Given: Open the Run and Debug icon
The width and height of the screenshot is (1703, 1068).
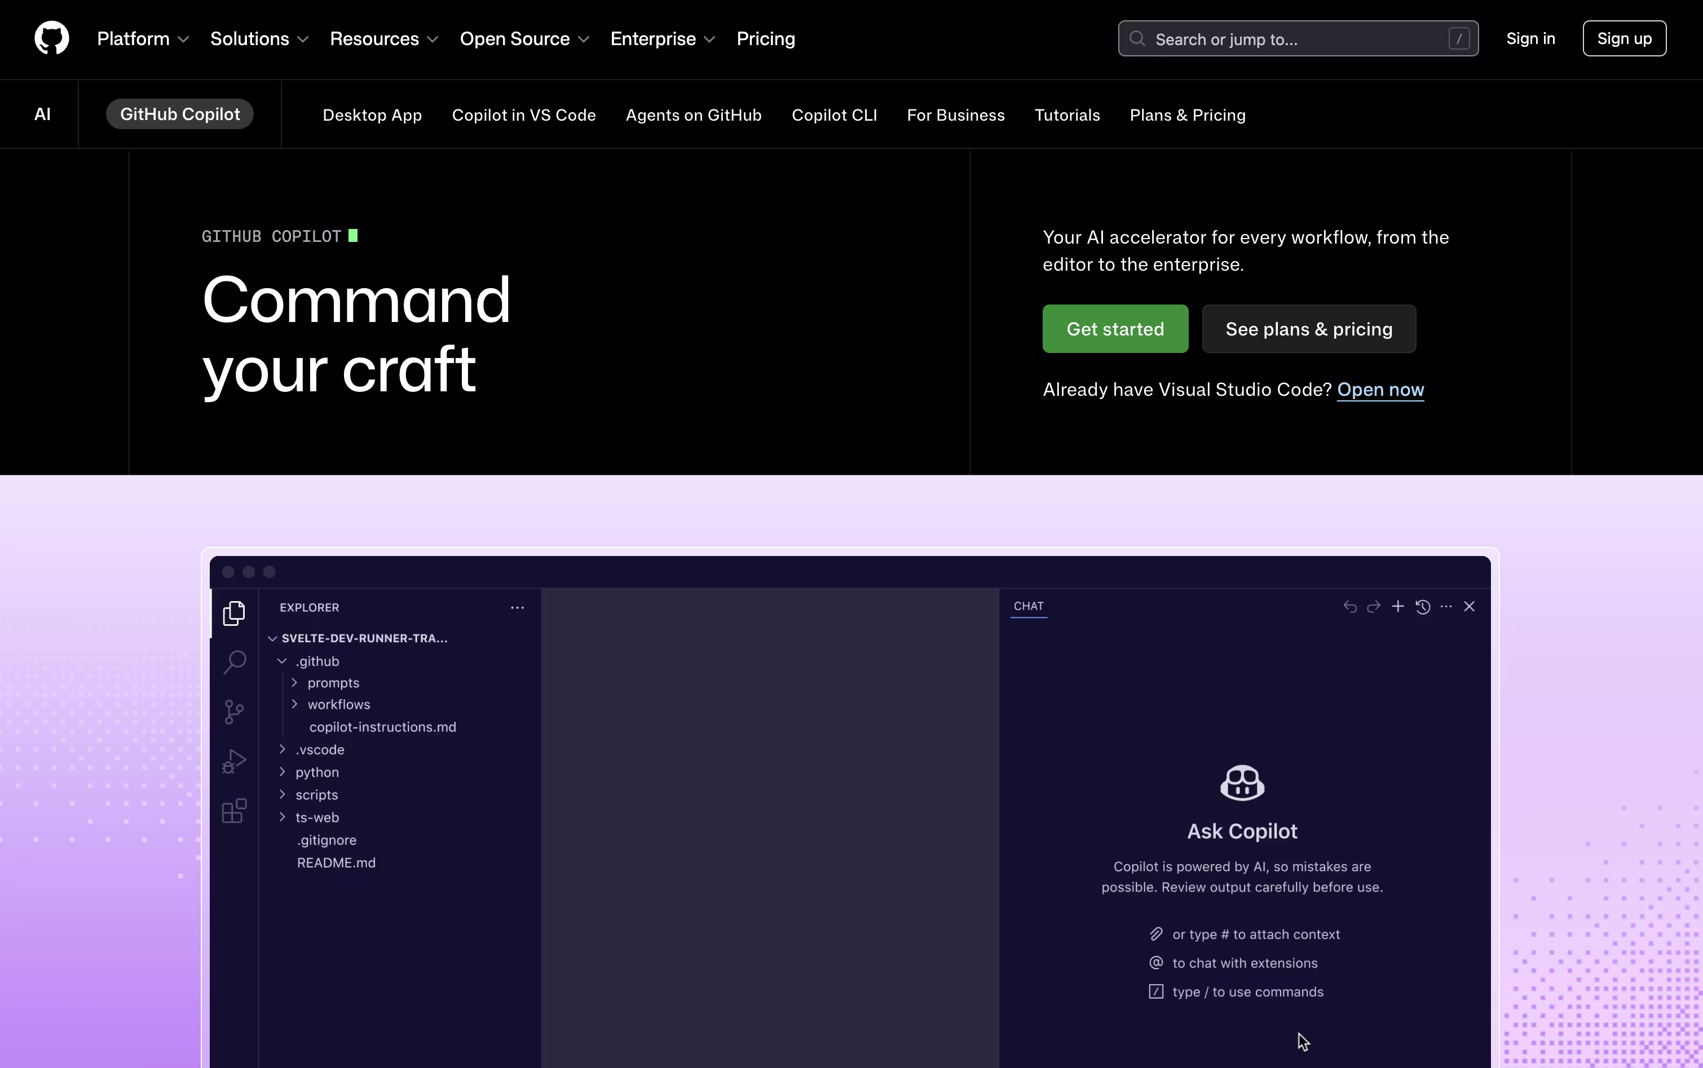Looking at the screenshot, I should tap(234, 761).
